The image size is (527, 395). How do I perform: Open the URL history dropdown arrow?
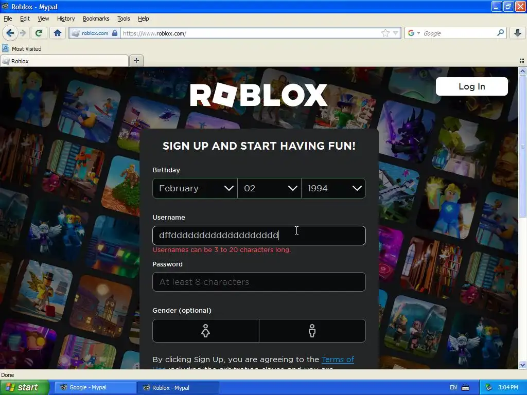pyautogui.click(x=396, y=33)
